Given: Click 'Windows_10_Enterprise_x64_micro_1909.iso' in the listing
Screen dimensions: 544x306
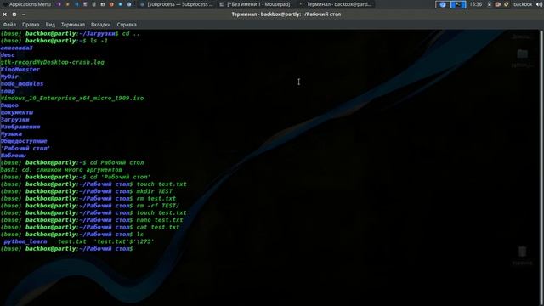Looking at the screenshot, I should pos(71,99).
